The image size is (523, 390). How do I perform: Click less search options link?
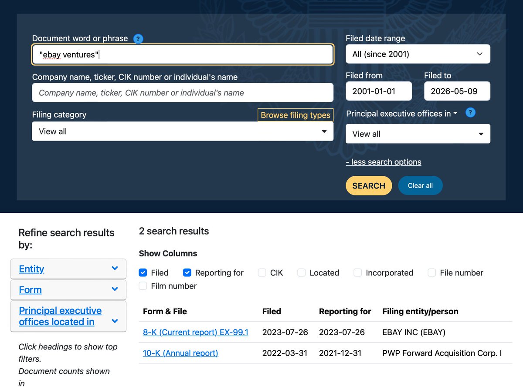[384, 162]
